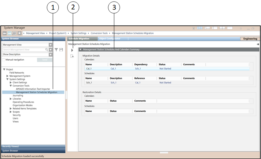Collapse the Schedules And Calendars Summary section
This screenshot has height=159, width=261.
(81, 50)
